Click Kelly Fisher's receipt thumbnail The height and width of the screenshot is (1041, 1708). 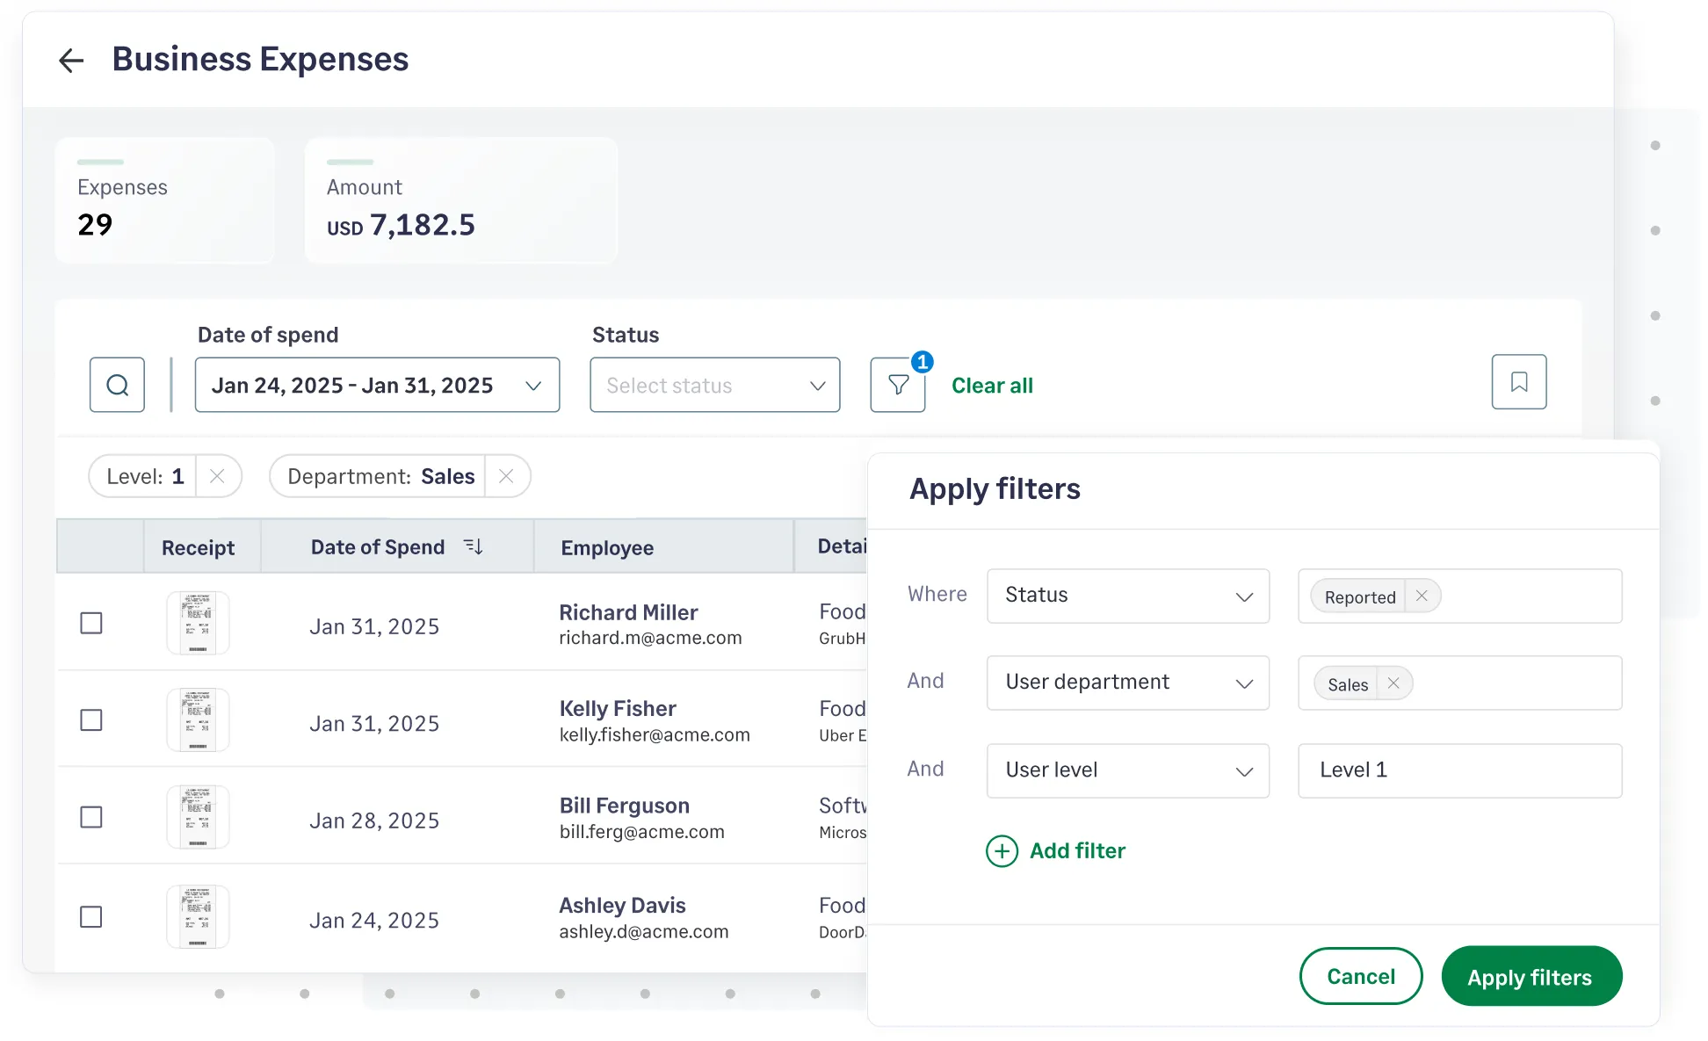[197, 719]
